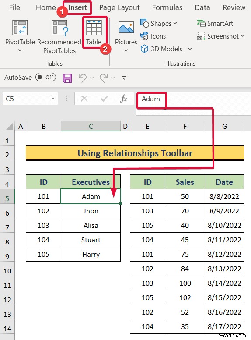Open the Customize Quick Access Toolbar menu
This screenshot has width=251, height=340.
pos(124,78)
